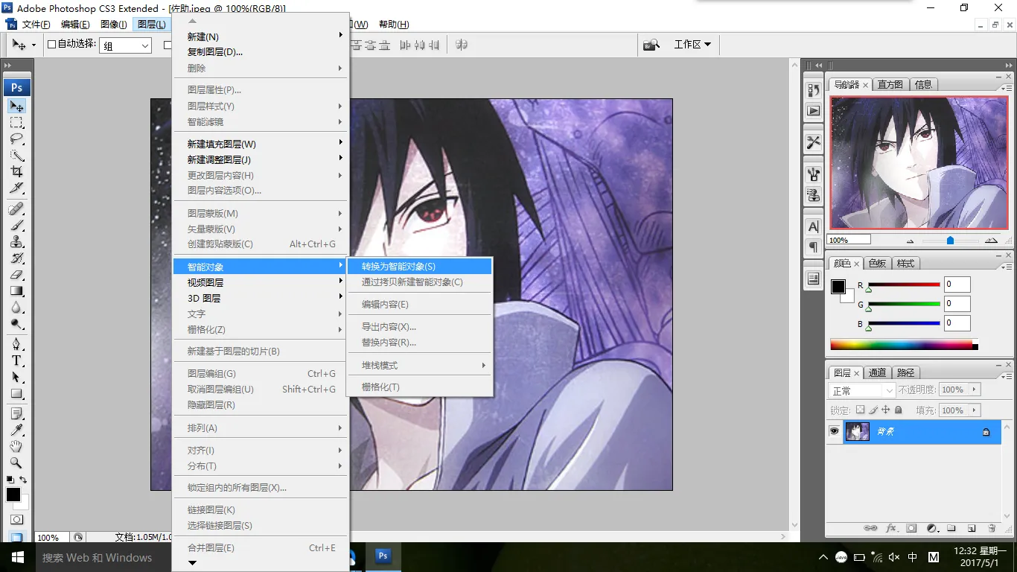Select the Brush tool
The height and width of the screenshot is (572, 1017).
[16, 225]
